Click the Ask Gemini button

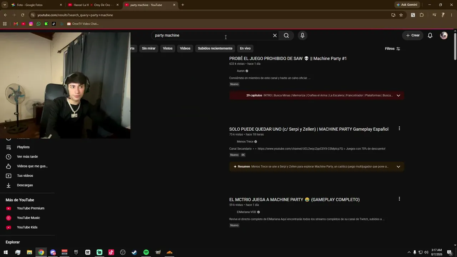tap(407, 5)
